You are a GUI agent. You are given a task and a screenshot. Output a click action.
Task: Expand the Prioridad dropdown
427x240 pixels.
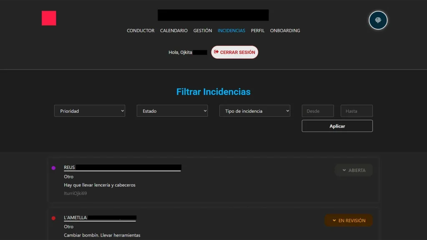pos(90,111)
